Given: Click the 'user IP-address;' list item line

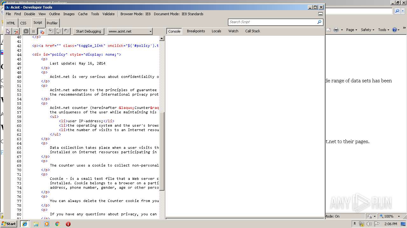Looking at the screenshot, I should (86, 121).
